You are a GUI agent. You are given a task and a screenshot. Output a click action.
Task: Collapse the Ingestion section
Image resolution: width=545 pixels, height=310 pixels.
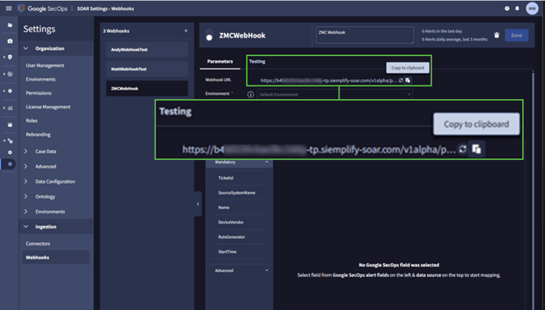point(25,226)
